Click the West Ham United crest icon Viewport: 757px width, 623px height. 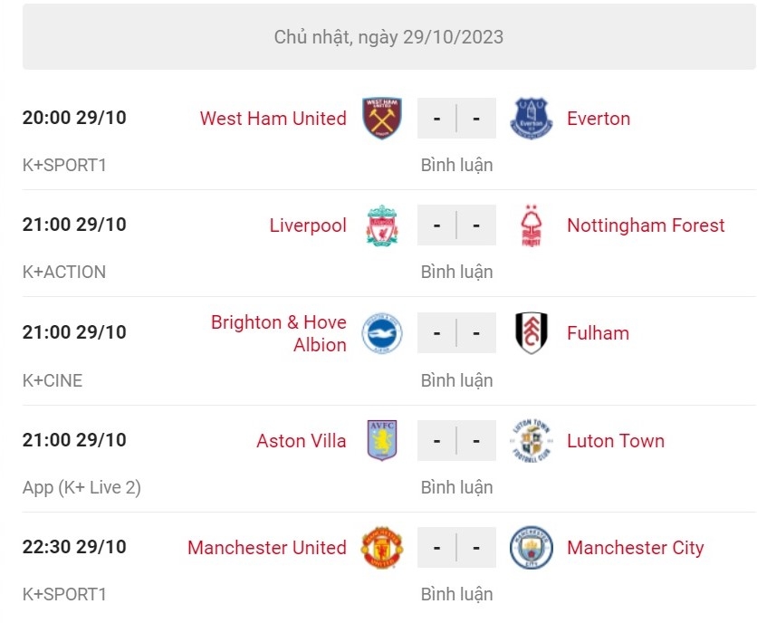[x=382, y=119]
